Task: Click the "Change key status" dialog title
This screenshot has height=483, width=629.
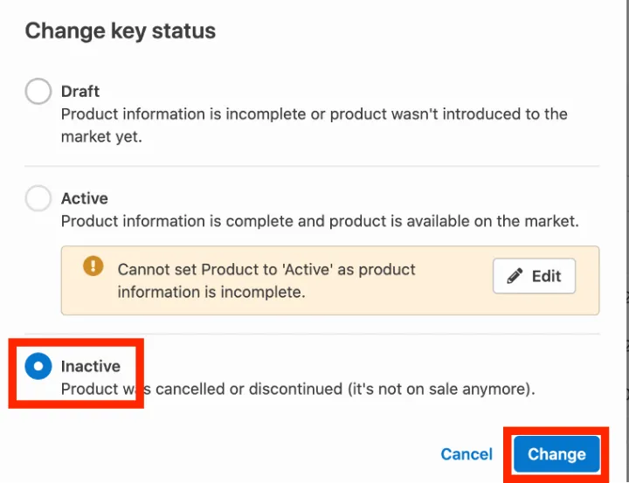Action: [x=121, y=31]
